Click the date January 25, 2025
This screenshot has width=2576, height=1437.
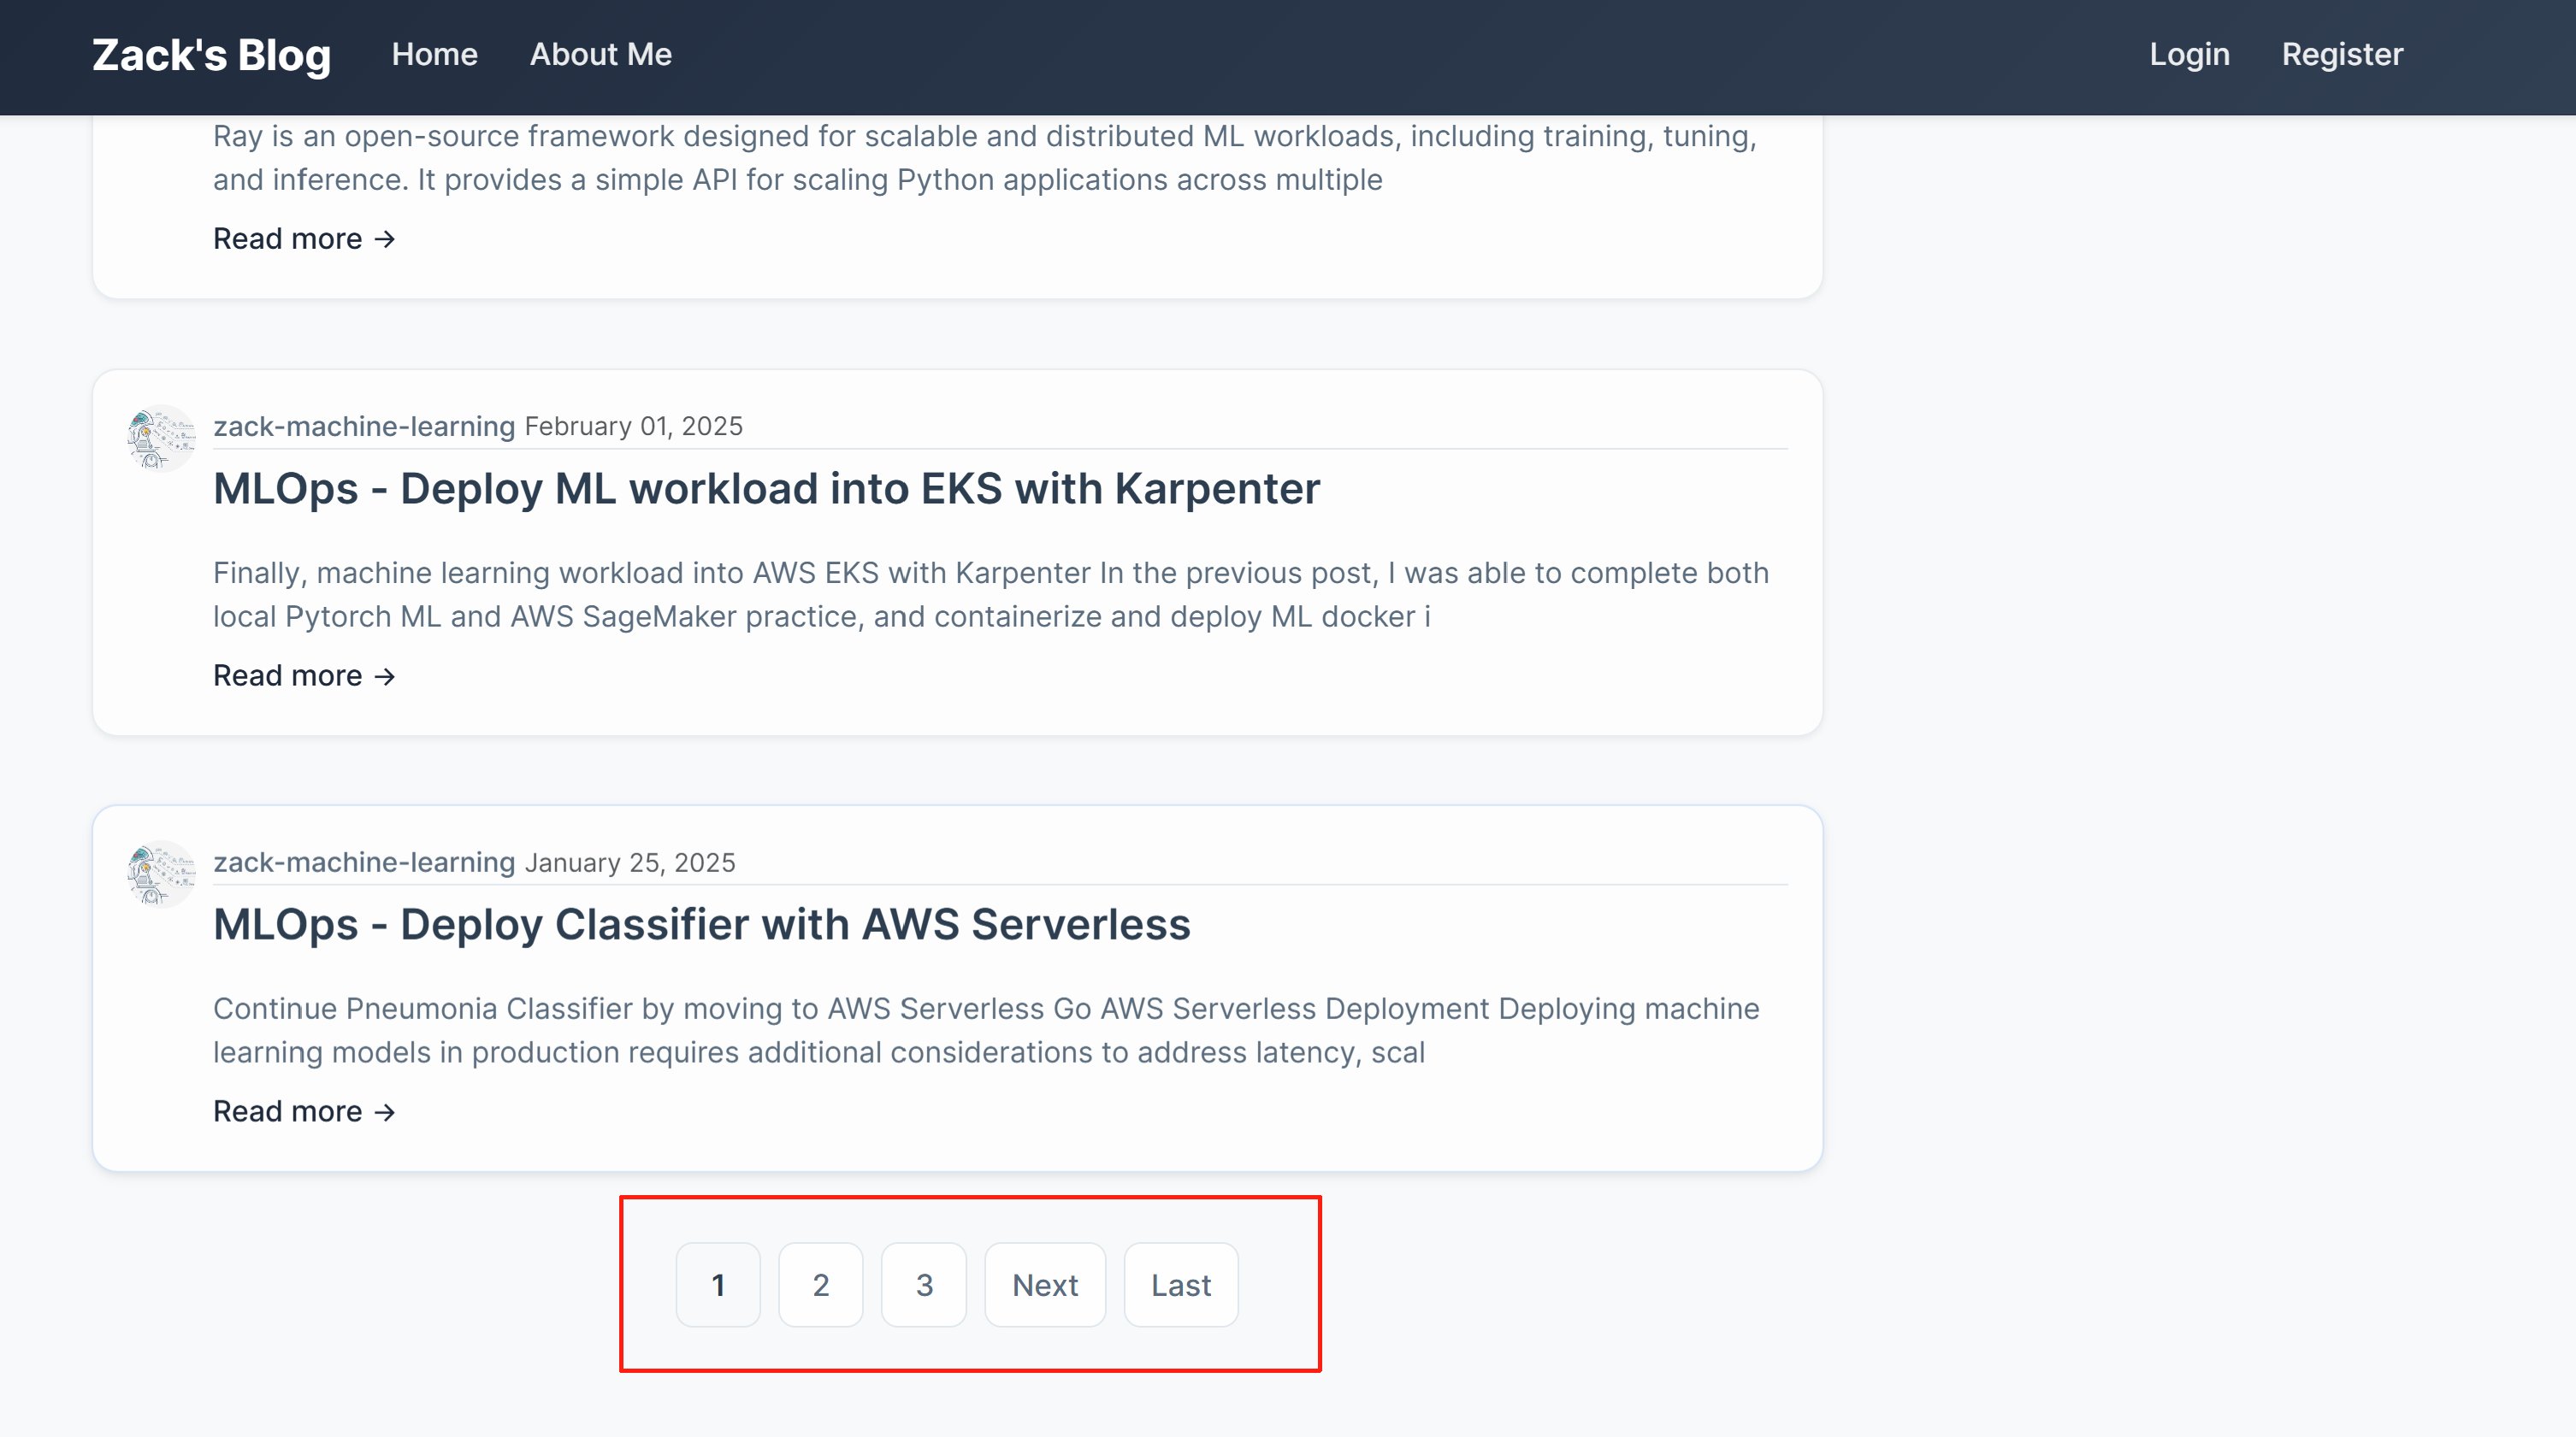click(x=630, y=863)
